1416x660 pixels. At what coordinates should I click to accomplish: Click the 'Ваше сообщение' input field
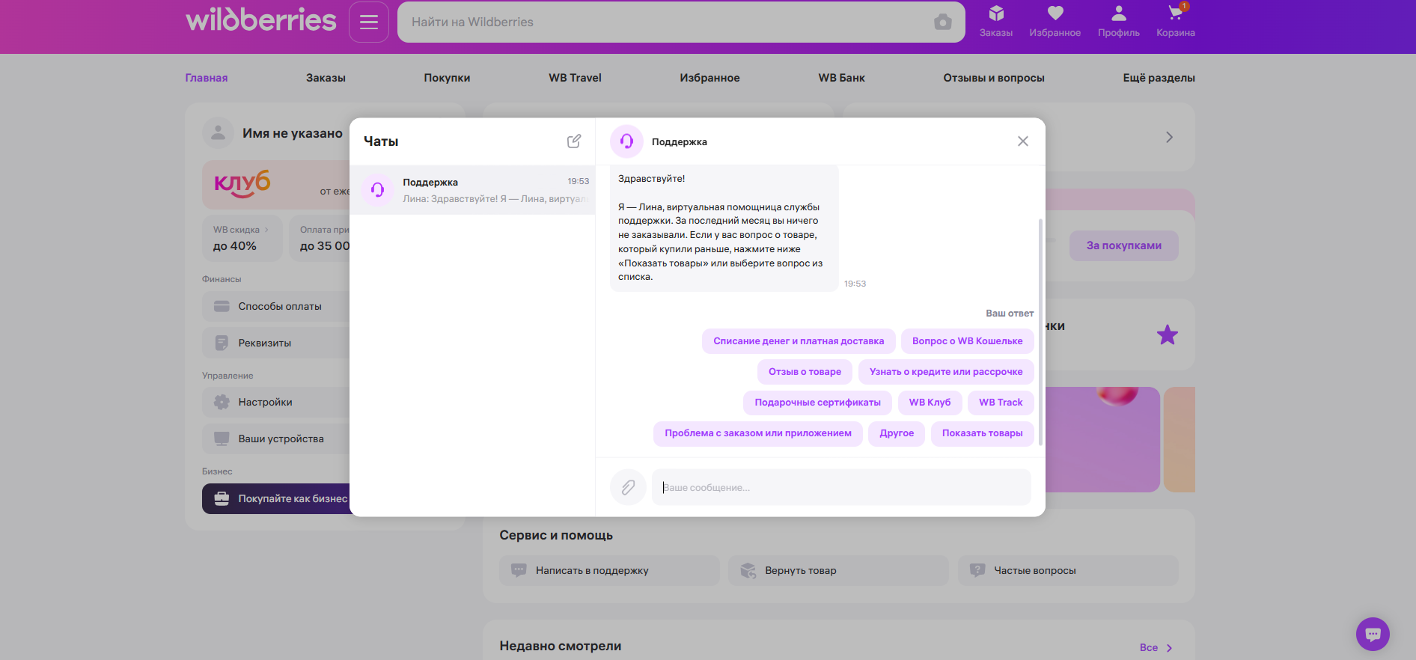click(x=841, y=487)
